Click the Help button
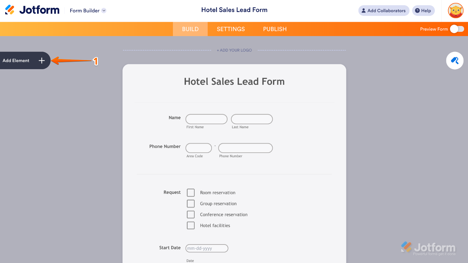Viewport: 468px width, 263px height. 423,10
